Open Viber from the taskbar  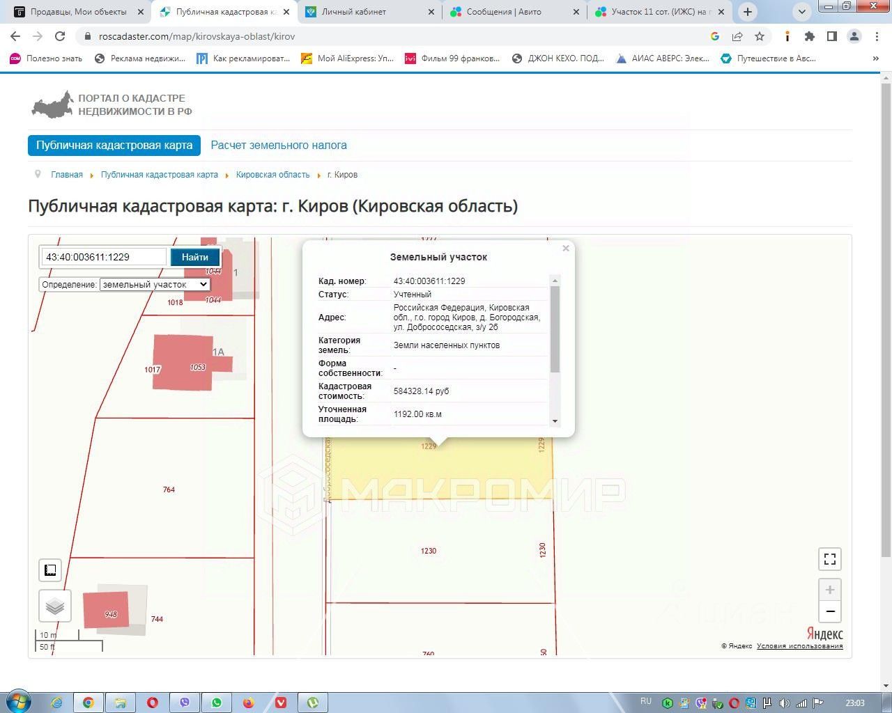point(185,703)
